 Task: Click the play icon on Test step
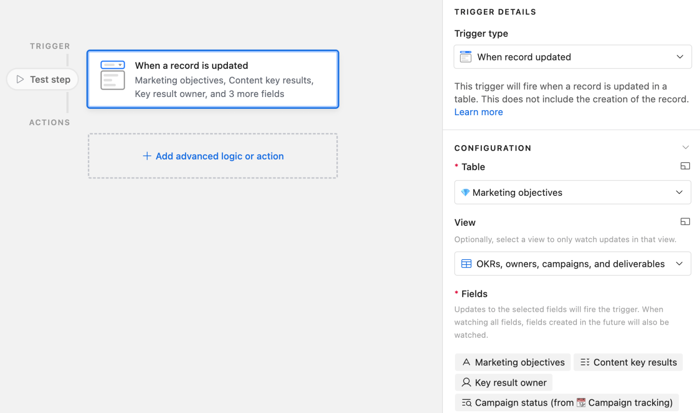coord(20,79)
